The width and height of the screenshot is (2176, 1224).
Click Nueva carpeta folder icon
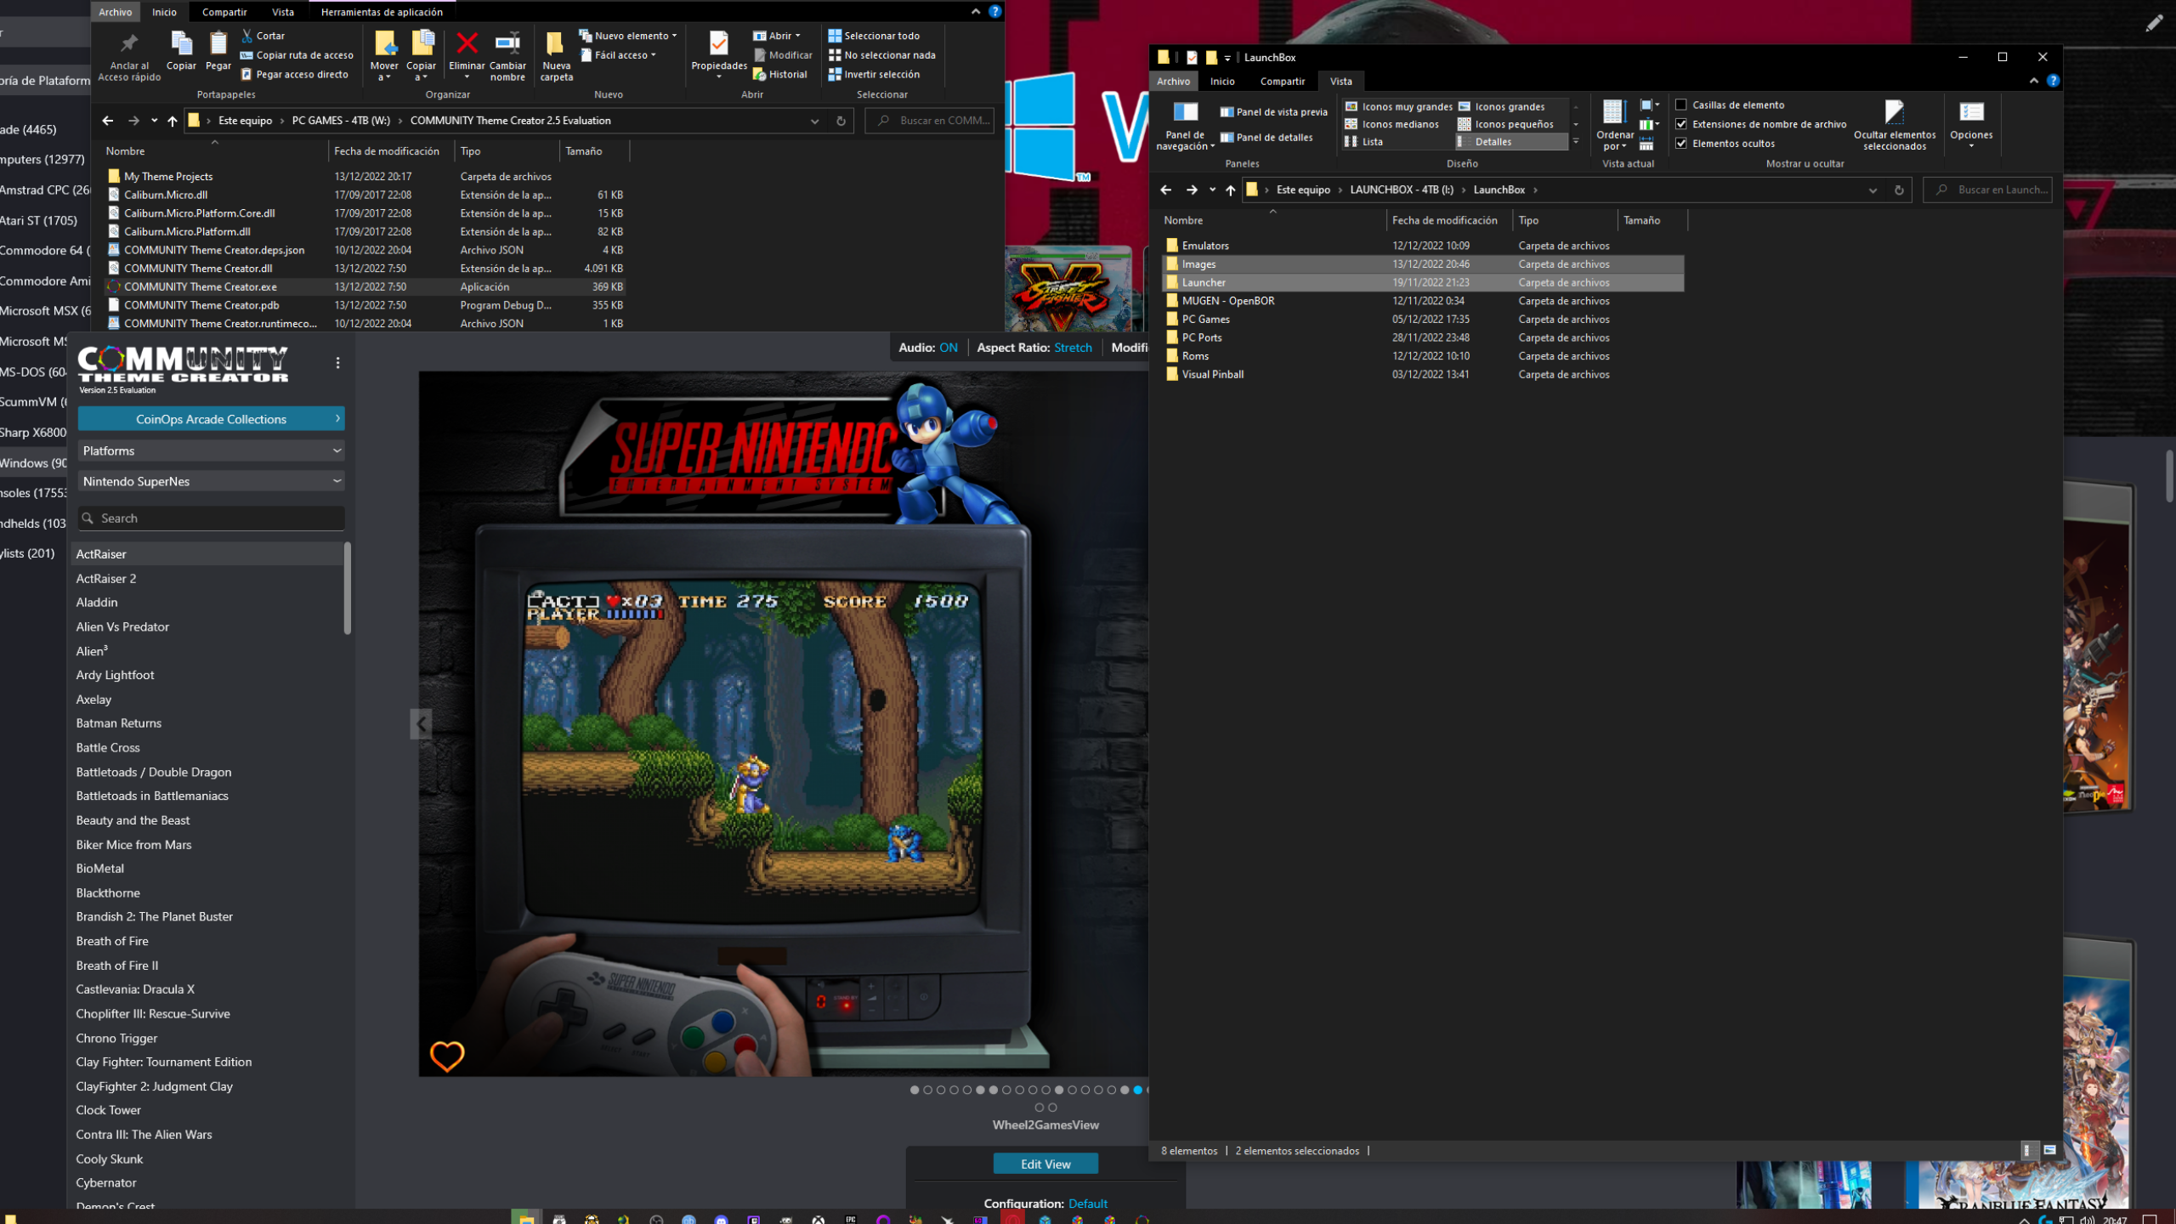(555, 42)
